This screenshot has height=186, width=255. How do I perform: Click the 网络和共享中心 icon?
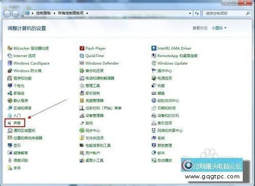coord(154,130)
